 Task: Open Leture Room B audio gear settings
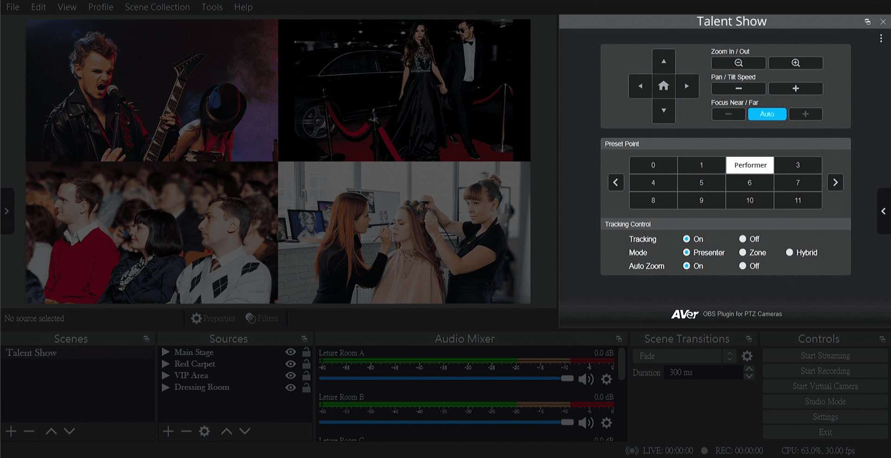(x=606, y=423)
